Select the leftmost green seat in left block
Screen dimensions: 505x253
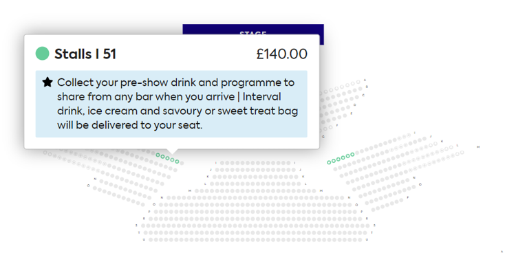click(x=158, y=155)
